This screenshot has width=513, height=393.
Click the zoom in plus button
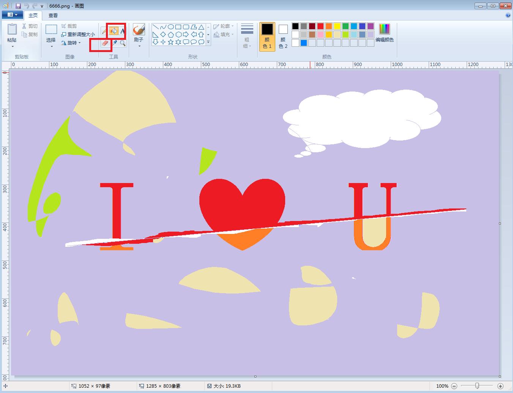500,386
